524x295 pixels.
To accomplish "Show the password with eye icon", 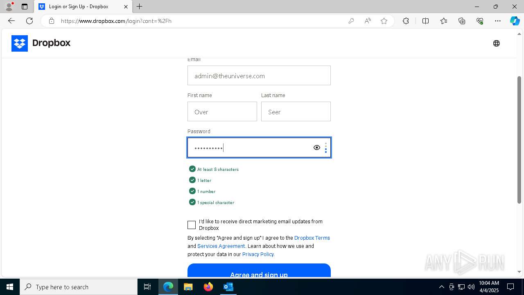I will [x=316, y=147].
